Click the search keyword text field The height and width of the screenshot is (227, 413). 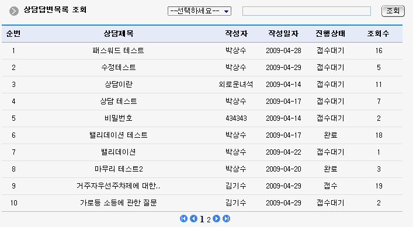point(307,11)
